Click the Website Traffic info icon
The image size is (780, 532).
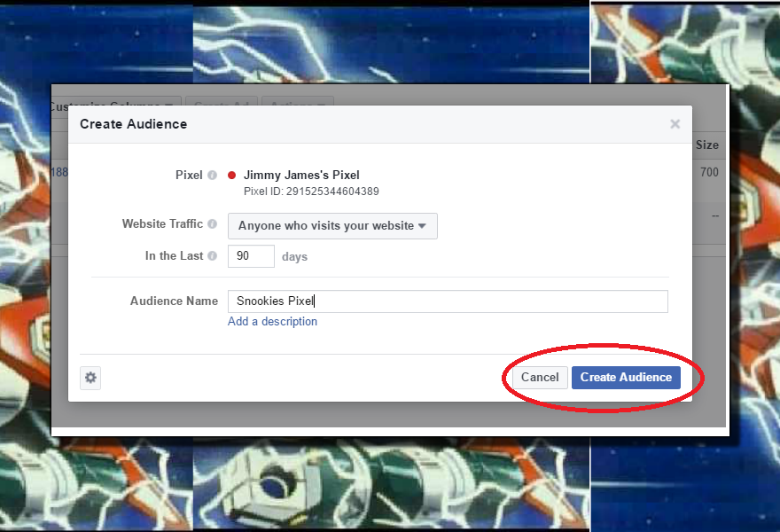[x=213, y=224]
